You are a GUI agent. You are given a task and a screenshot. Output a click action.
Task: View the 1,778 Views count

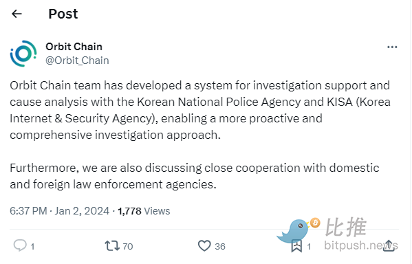144,211
